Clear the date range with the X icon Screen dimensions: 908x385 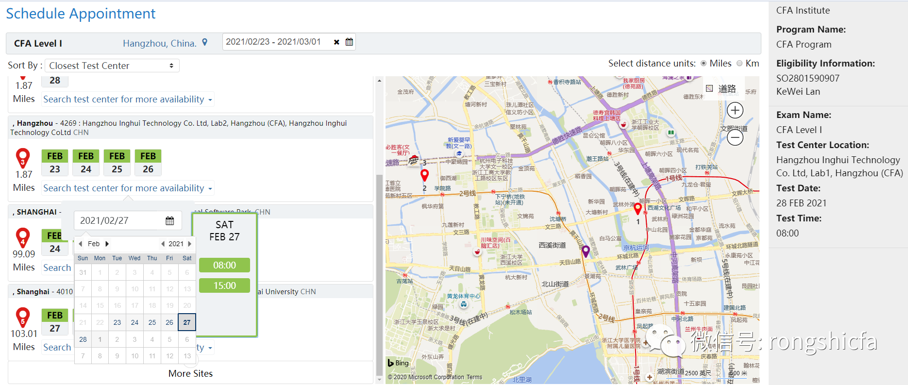coord(336,42)
